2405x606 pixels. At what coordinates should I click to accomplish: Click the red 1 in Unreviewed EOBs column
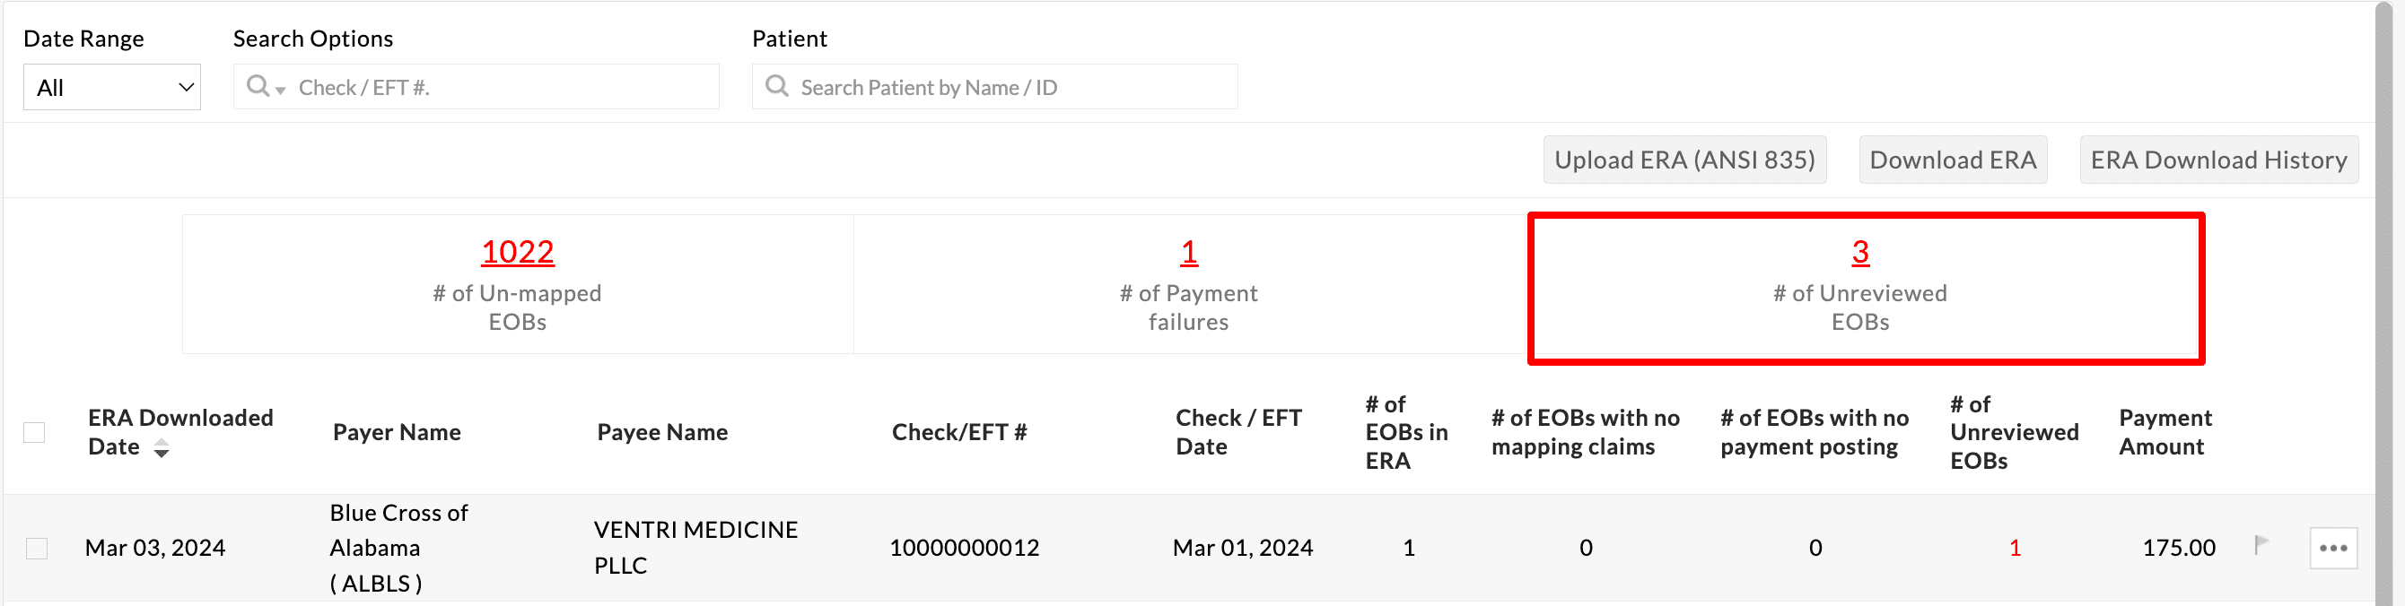click(2016, 549)
